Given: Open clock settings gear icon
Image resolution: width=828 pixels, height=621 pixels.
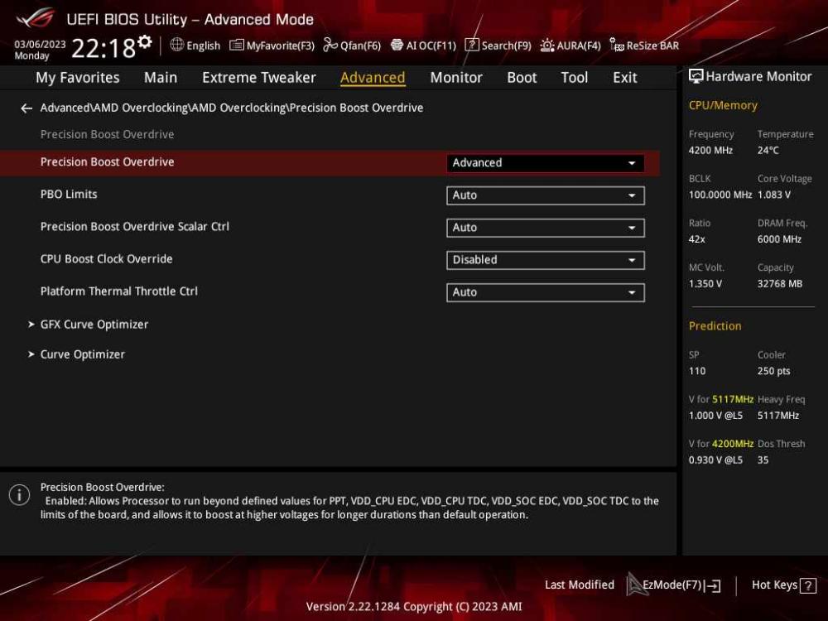Looking at the screenshot, I should pyautogui.click(x=145, y=41).
